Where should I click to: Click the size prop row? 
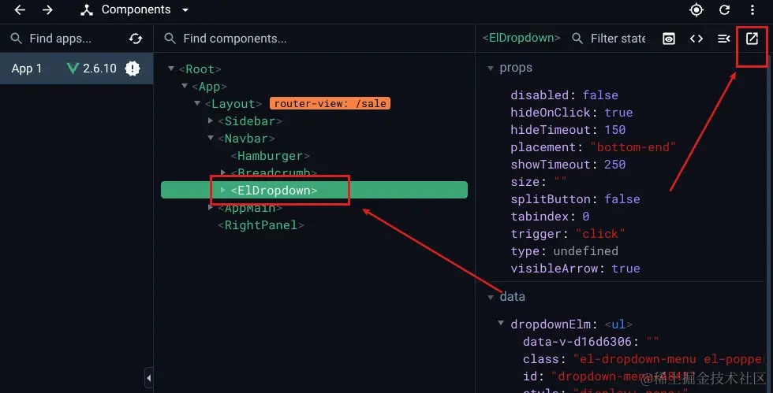(538, 182)
